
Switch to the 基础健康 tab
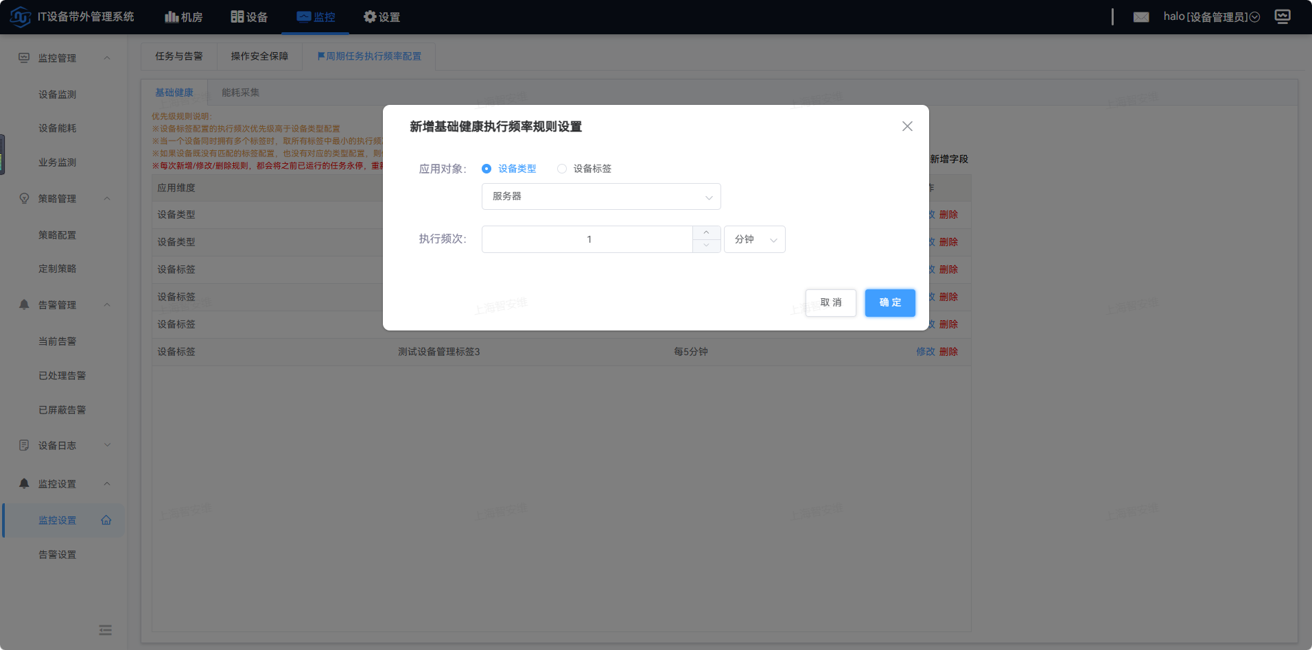click(174, 93)
